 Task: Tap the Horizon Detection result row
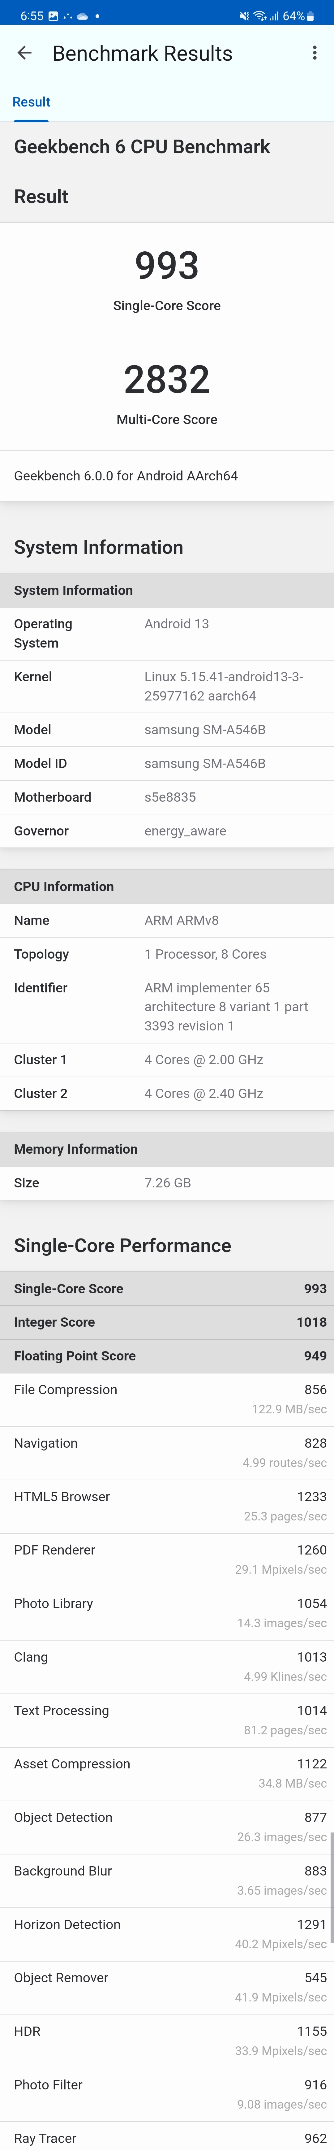click(x=167, y=1935)
